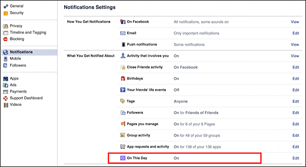Click the Email envelope icon
This screenshot has height=167, width=306.
click(x=123, y=33)
